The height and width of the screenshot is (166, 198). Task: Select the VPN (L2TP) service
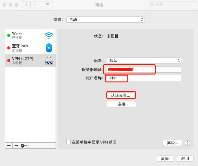(x=30, y=61)
